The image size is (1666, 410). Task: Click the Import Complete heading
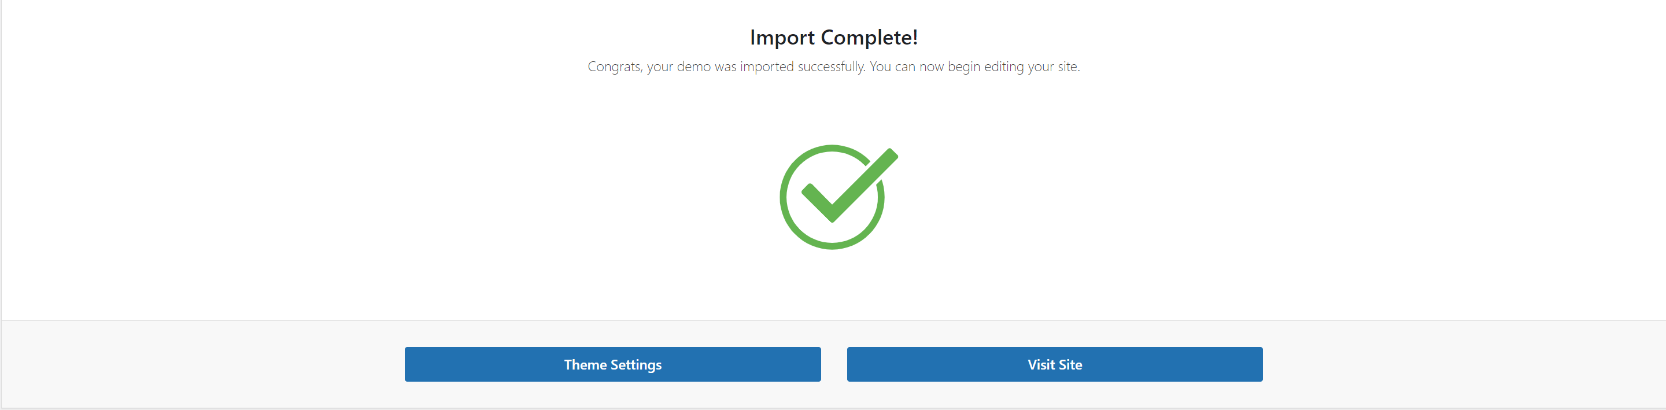(833, 37)
